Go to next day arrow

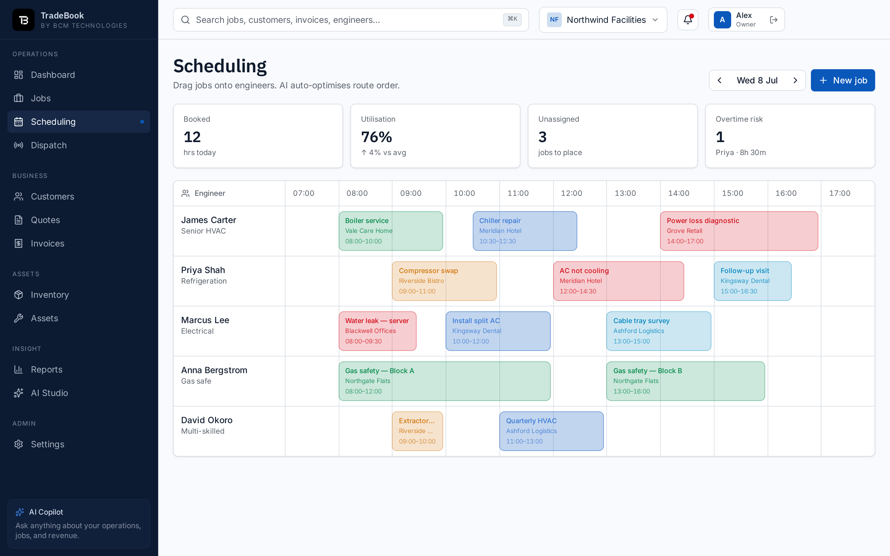795,81
